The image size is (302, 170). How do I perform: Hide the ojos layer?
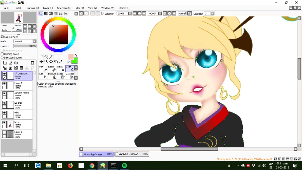(x=4, y=113)
